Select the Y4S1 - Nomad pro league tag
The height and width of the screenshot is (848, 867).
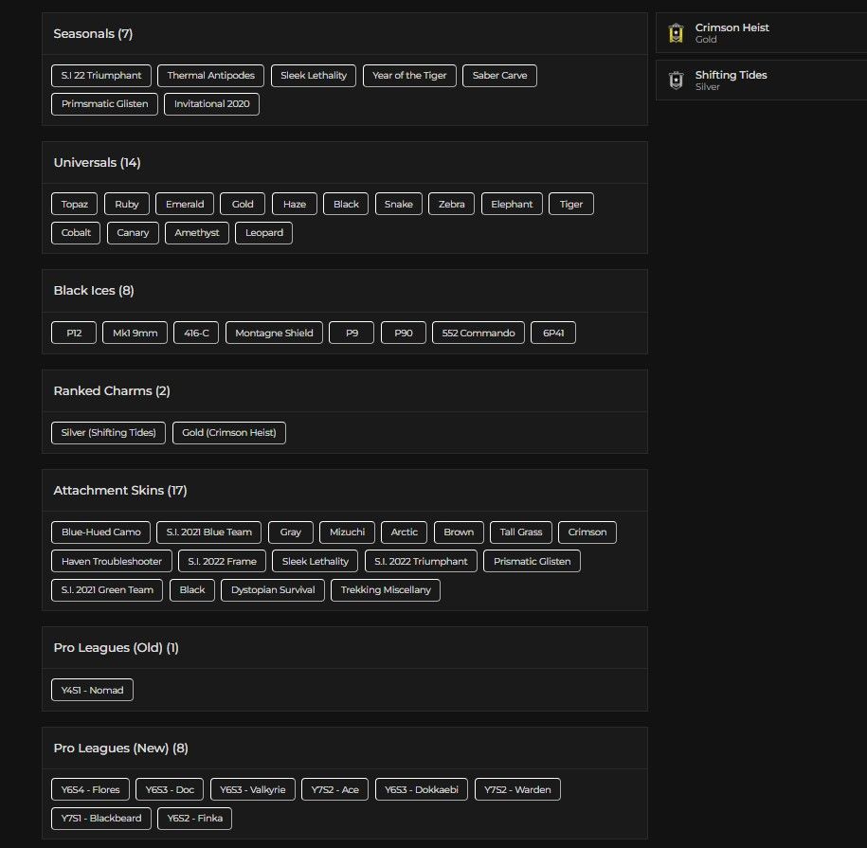[92, 690]
